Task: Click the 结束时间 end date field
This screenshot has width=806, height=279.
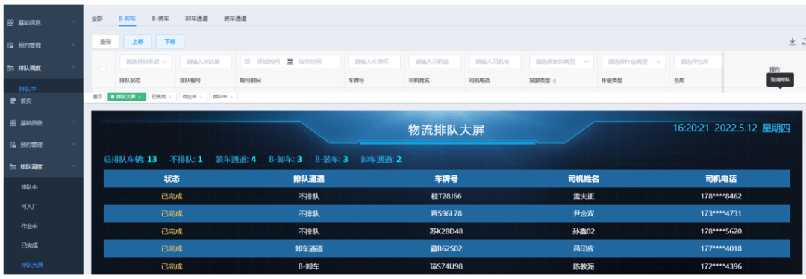Action: click(x=310, y=62)
